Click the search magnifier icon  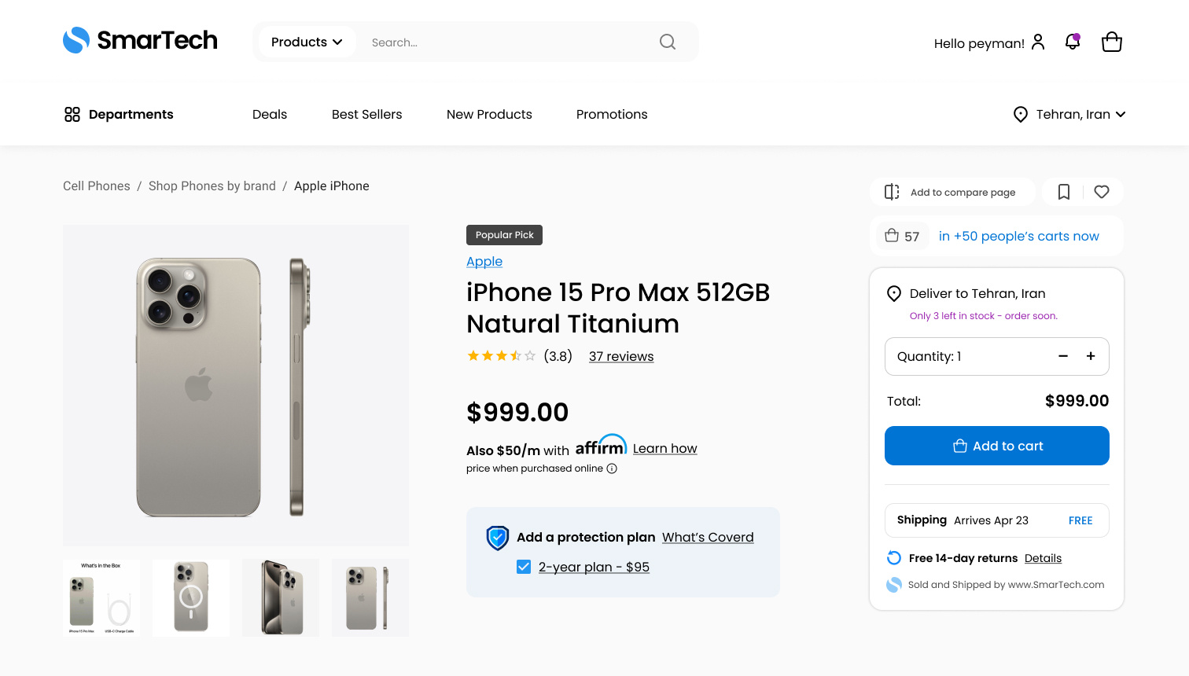[668, 42]
